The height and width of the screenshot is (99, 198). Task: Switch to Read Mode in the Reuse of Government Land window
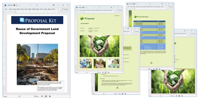[42, 96]
